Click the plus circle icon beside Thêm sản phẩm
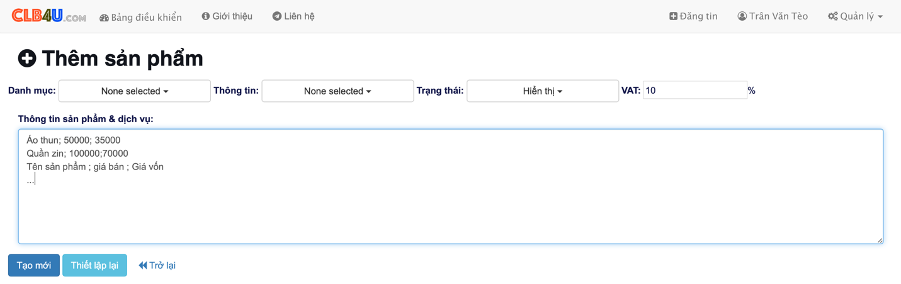 tap(27, 59)
